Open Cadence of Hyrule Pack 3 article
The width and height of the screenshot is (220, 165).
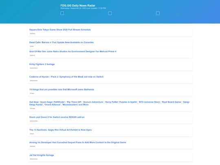pyautogui.click(x=66, y=77)
